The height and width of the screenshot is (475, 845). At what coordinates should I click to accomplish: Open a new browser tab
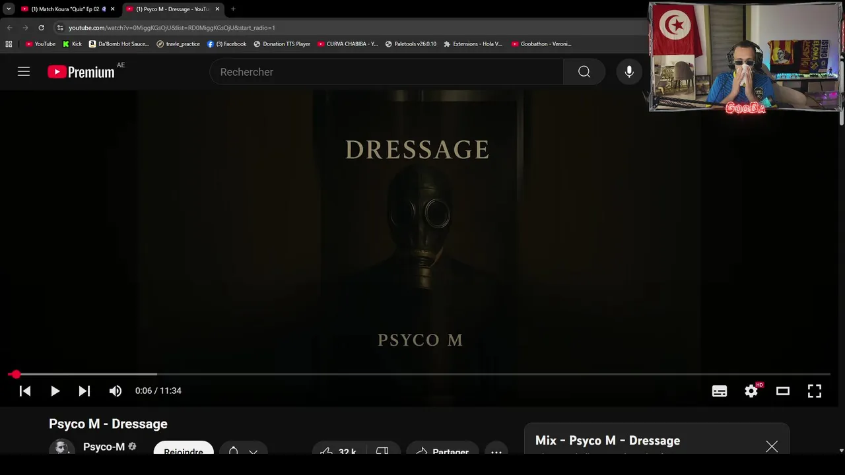pyautogui.click(x=233, y=9)
